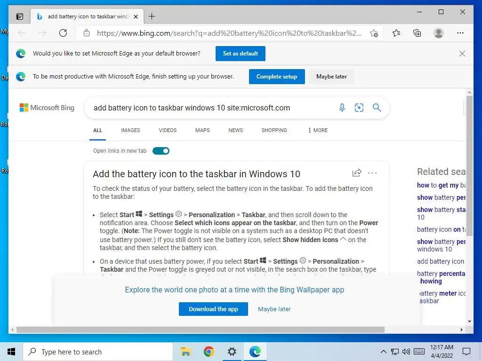This screenshot has height=361, width=482.
Task: Open File Explorer from the taskbar
Action: pyautogui.click(x=185, y=352)
